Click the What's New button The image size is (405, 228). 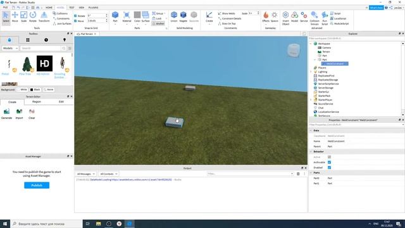tap(376, 8)
